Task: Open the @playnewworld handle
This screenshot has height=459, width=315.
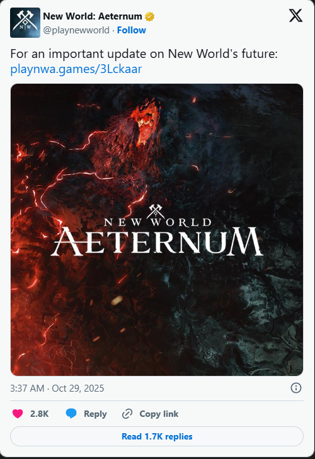Action: pyautogui.click(x=76, y=30)
